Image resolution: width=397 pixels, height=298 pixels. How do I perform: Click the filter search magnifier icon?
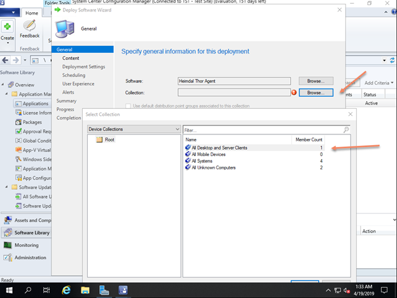[346, 130]
